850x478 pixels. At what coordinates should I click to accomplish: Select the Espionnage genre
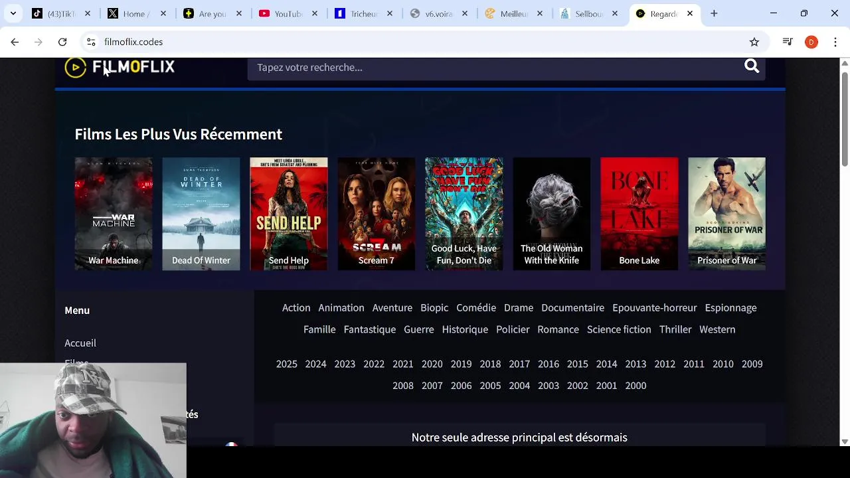[x=730, y=308]
